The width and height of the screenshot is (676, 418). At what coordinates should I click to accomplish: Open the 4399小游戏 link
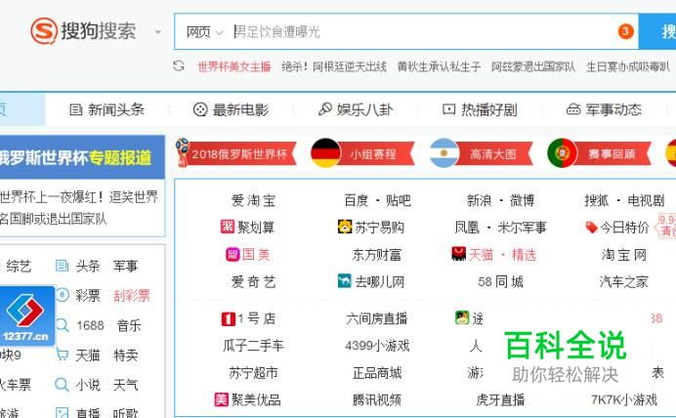pos(377,346)
